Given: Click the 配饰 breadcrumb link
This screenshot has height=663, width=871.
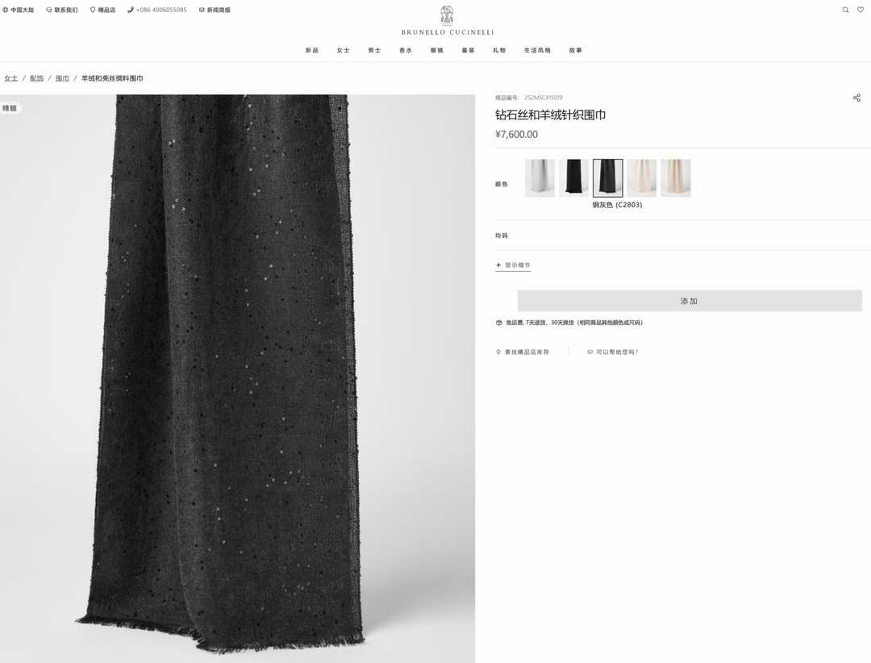Looking at the screenshot, I should click(x=37, y=78).
